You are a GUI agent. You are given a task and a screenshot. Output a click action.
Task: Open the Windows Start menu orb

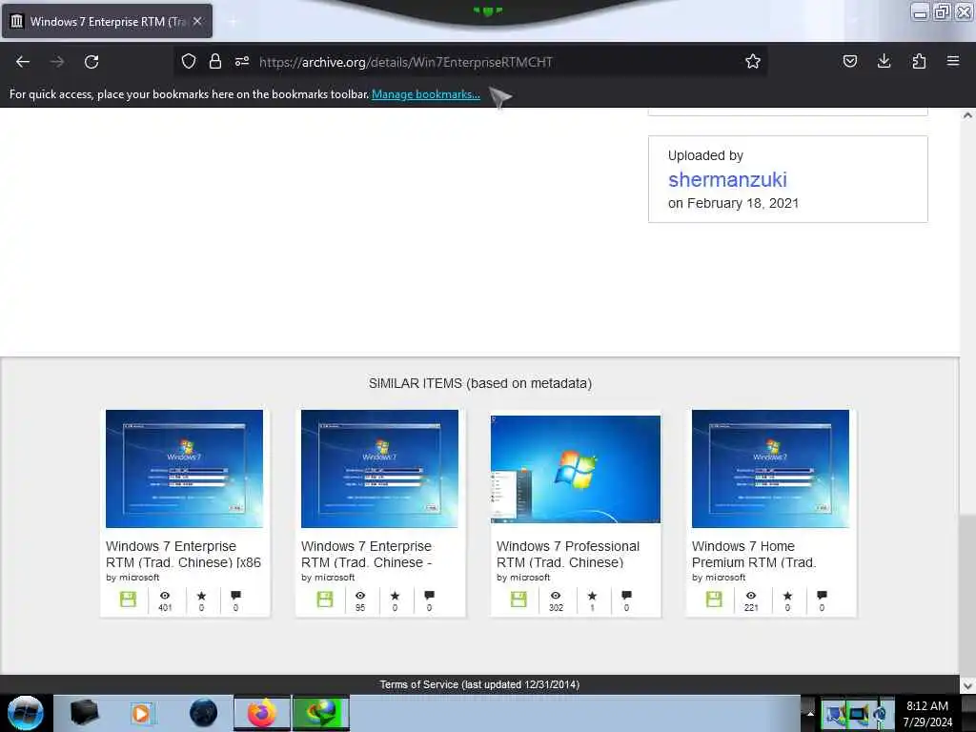26,713
